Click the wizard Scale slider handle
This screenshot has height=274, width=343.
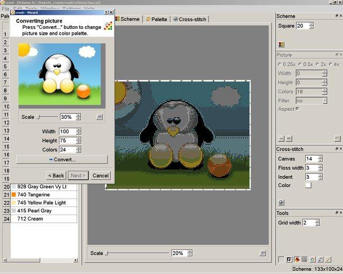(x=38, y=117)
